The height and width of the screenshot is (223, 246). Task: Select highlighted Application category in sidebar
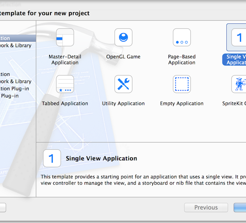coord(18,38)
